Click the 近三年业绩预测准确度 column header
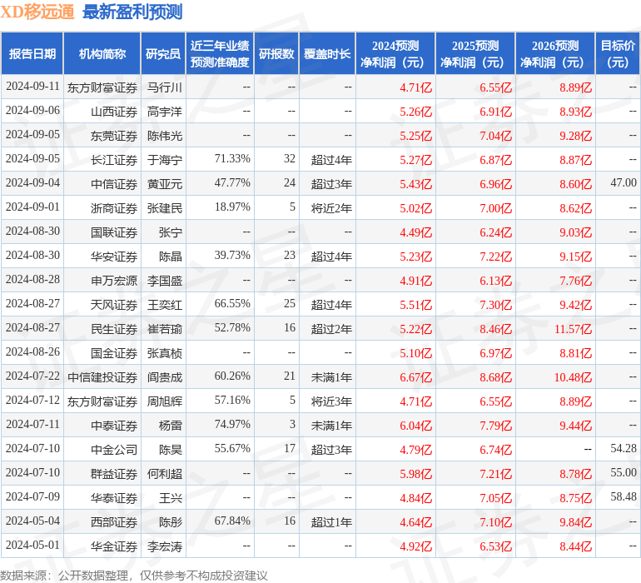Screen dimensions: 641x583 click(x=220, y=53)
